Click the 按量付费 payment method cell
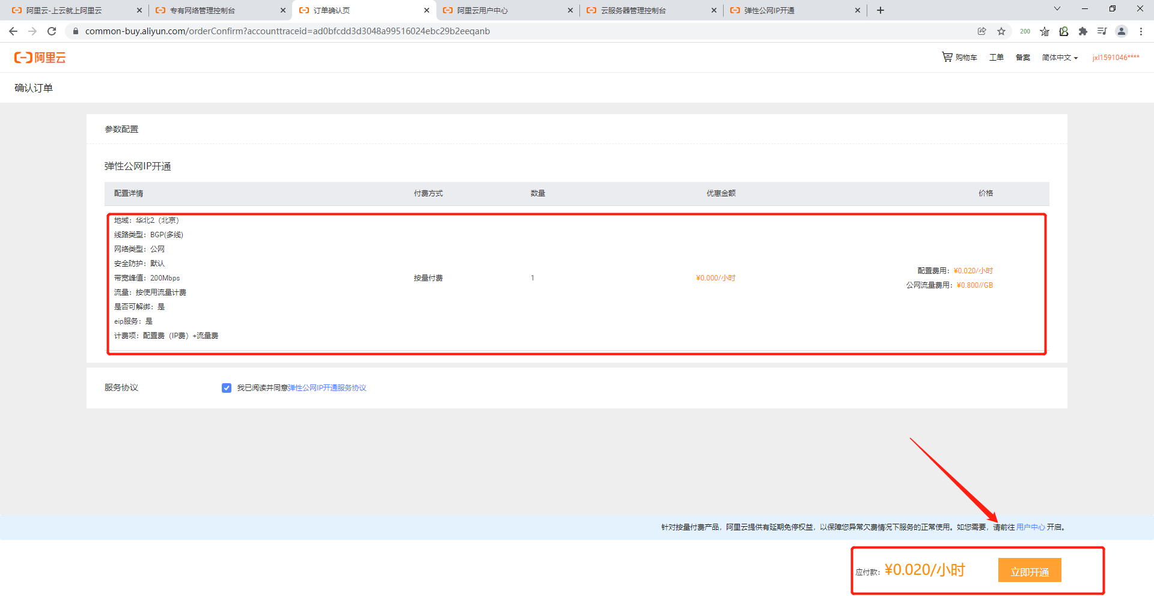Screen dimensions: 1154x600 428,278
